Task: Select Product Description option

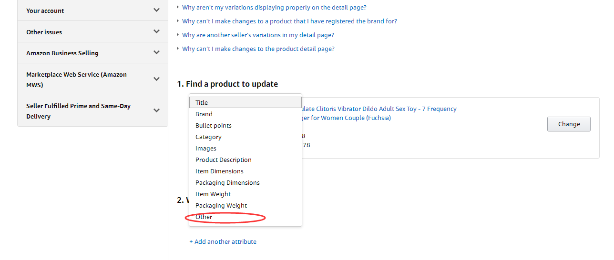Action: [223, 160]
